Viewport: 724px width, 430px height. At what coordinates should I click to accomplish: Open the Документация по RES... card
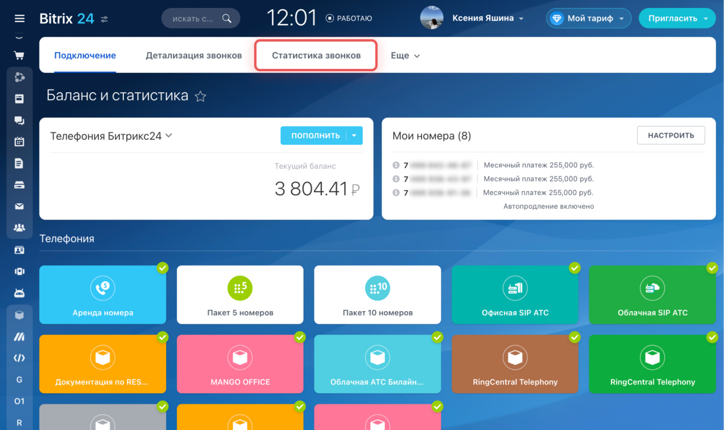pos(102,364)
